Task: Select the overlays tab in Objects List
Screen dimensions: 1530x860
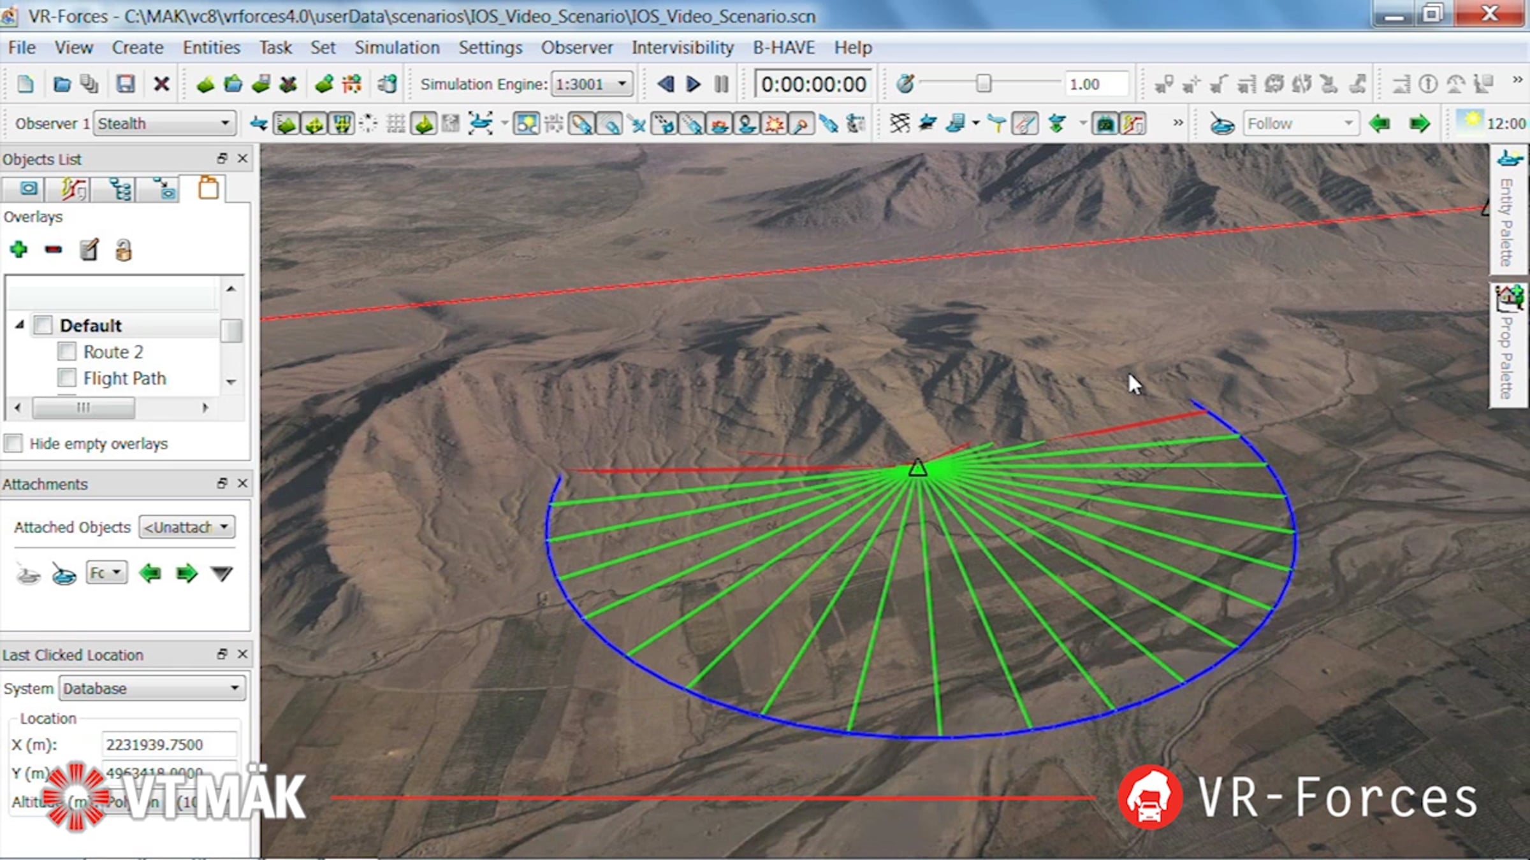Action: click(208, 189)
